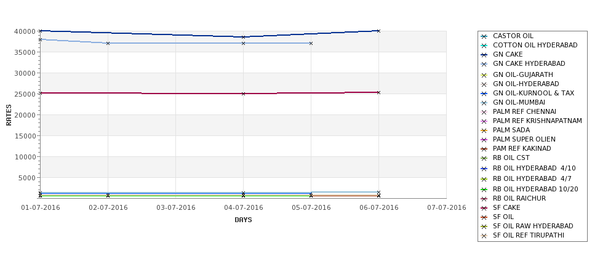Click the GN CAKE legend line marker

[484, 55]
